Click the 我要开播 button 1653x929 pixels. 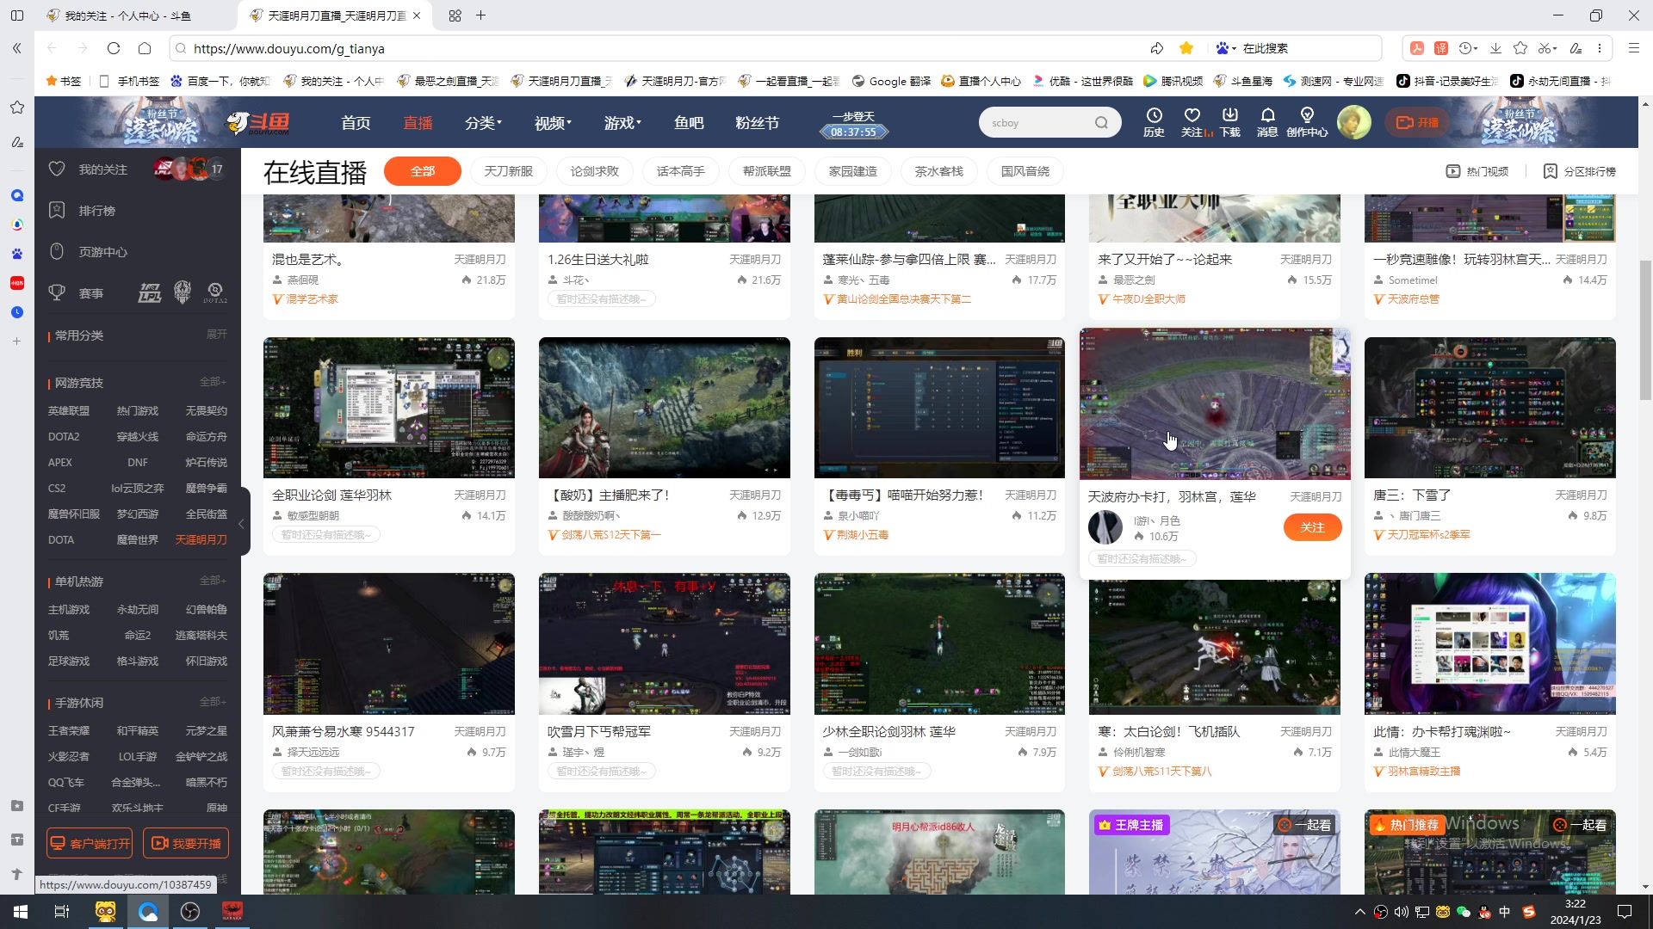click(x=186, y=843)
